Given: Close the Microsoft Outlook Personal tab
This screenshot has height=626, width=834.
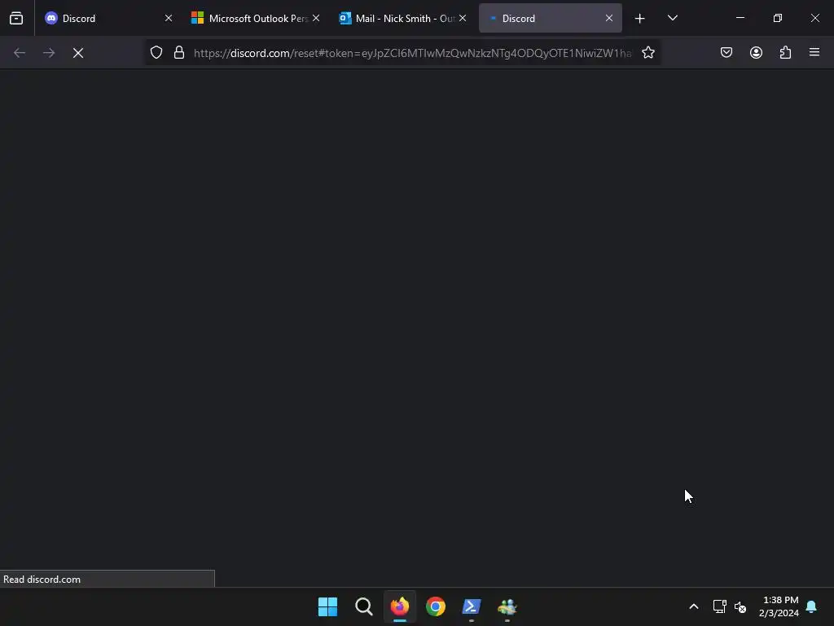Looking at the screenshot, I should click(316, 18).
